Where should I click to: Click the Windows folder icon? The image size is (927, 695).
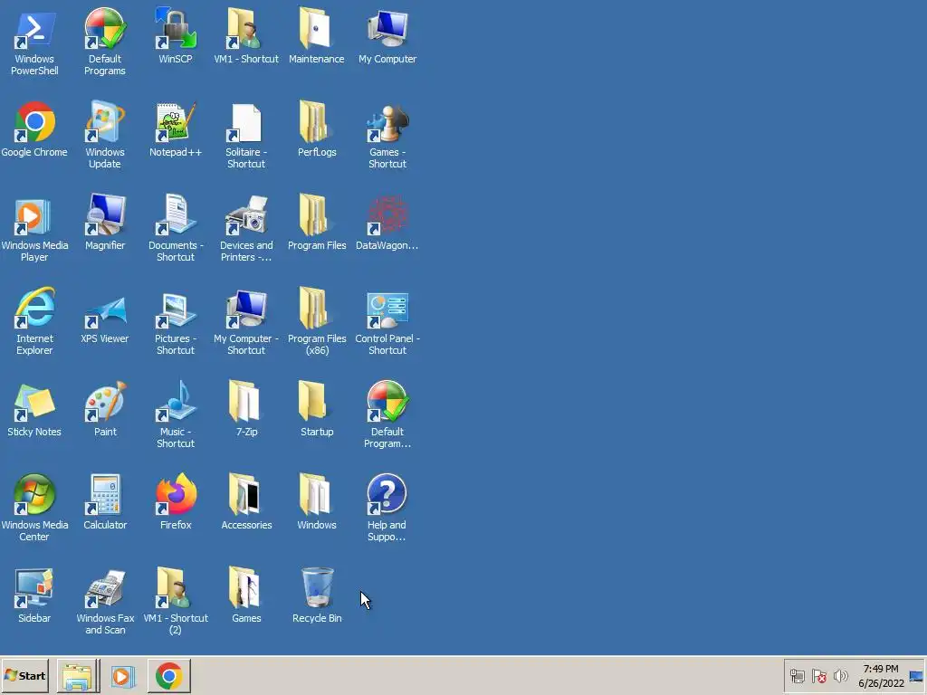tap(316, 495)
